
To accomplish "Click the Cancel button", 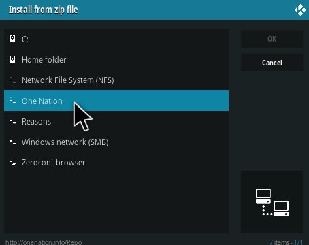I will pos(272,63).
